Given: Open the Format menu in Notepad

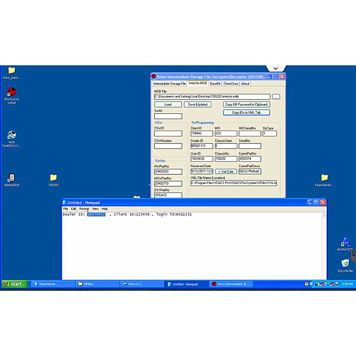Looking at the screenshot, I should [x=84, y=209].
